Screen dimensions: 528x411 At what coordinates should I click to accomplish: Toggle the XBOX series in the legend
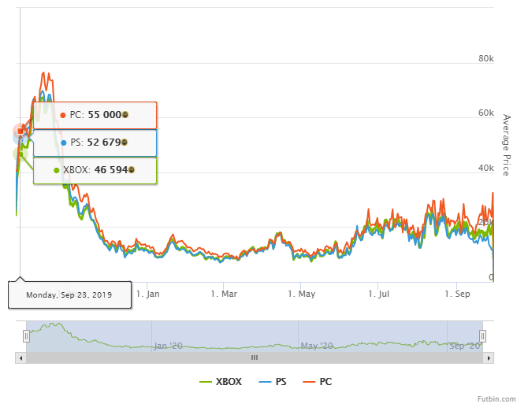[x=221, y=382]
